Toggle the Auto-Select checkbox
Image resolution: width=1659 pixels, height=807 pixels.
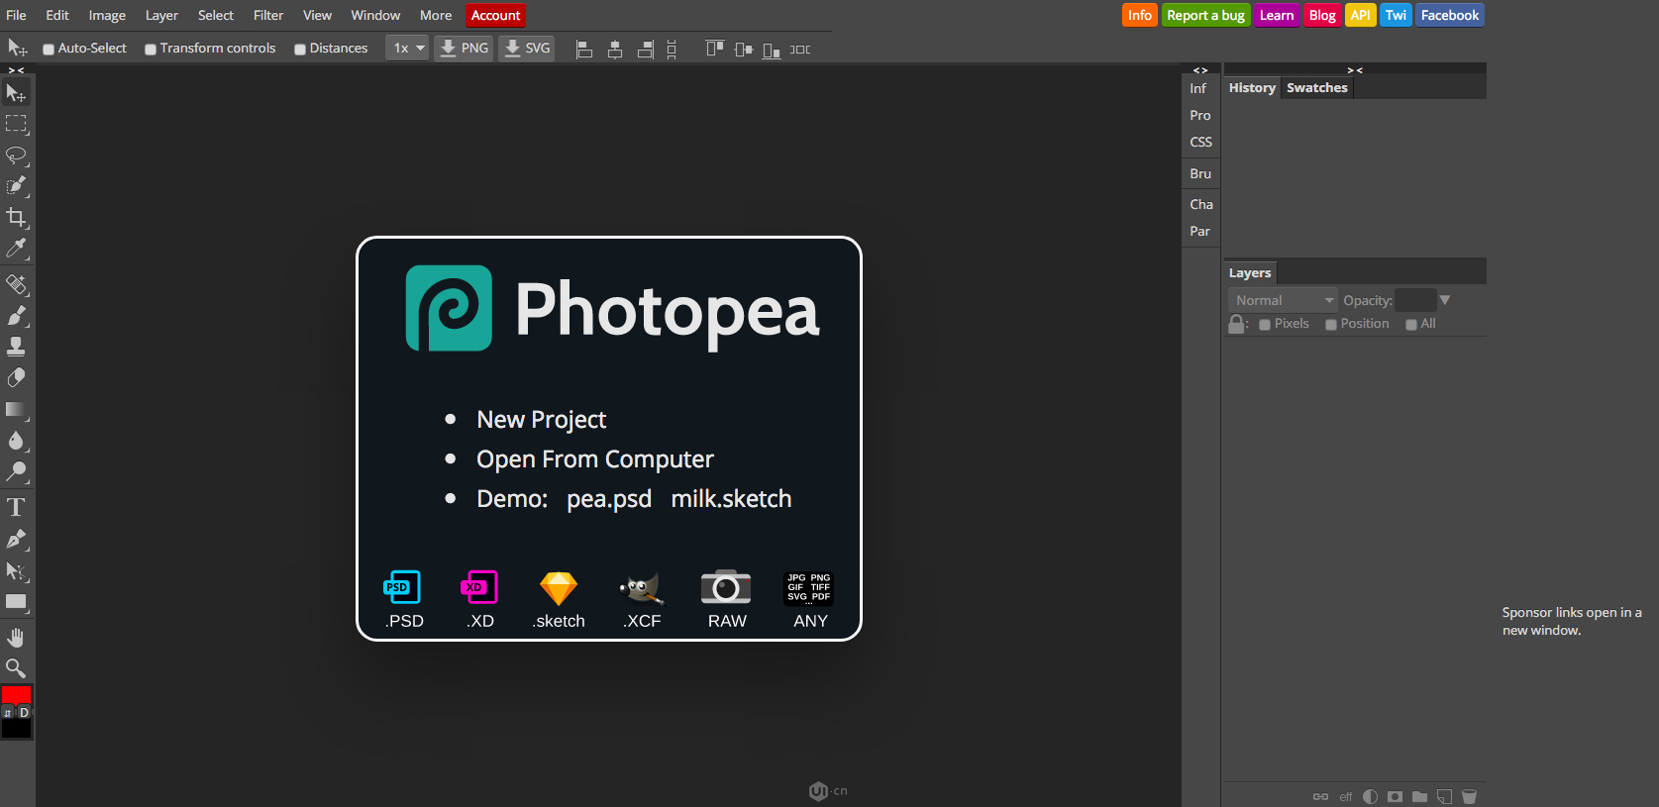click(49, 49)
